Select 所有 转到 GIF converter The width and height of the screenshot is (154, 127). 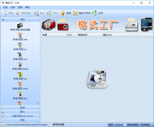point(20,75)
